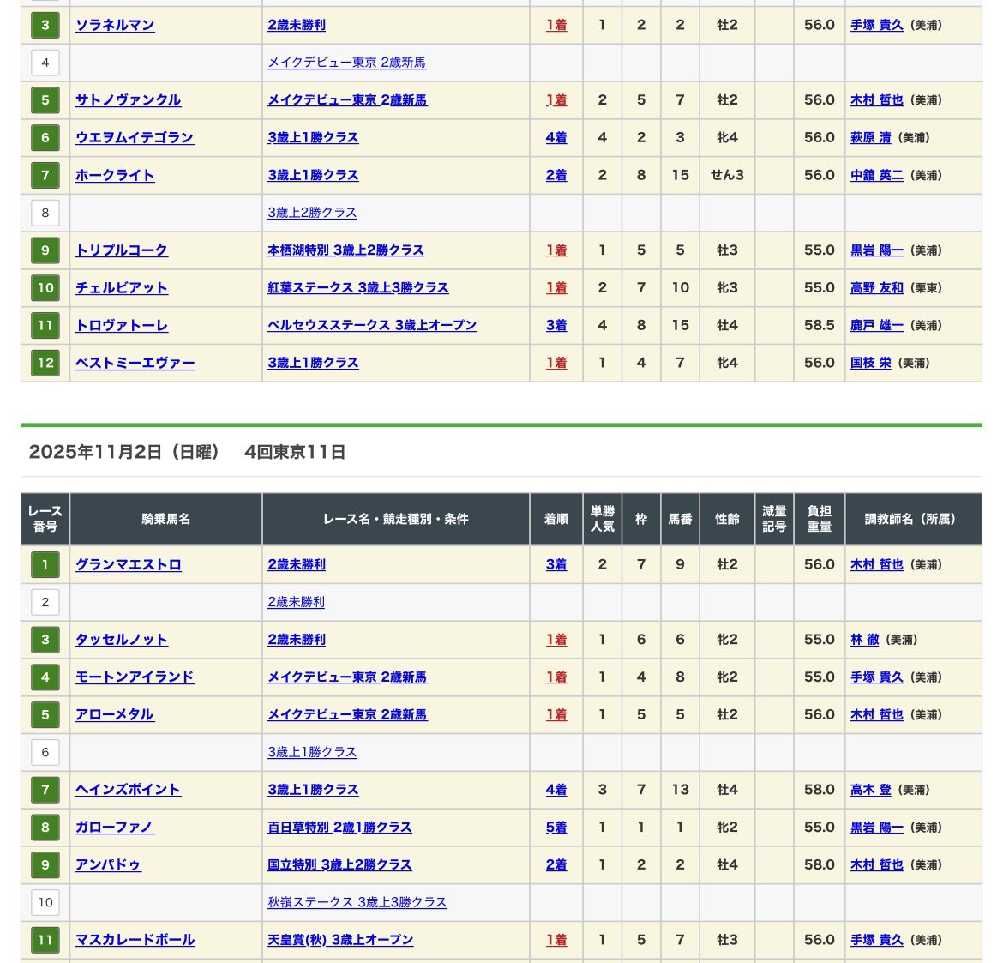Open 秋嶺ステークス 3歳上3勝クラス race link
This screenshot has height=963, width=1003.
(x=357, y=902)
